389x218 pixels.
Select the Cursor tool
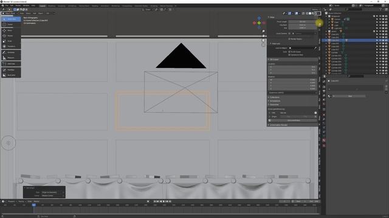(x=11, y=24)
